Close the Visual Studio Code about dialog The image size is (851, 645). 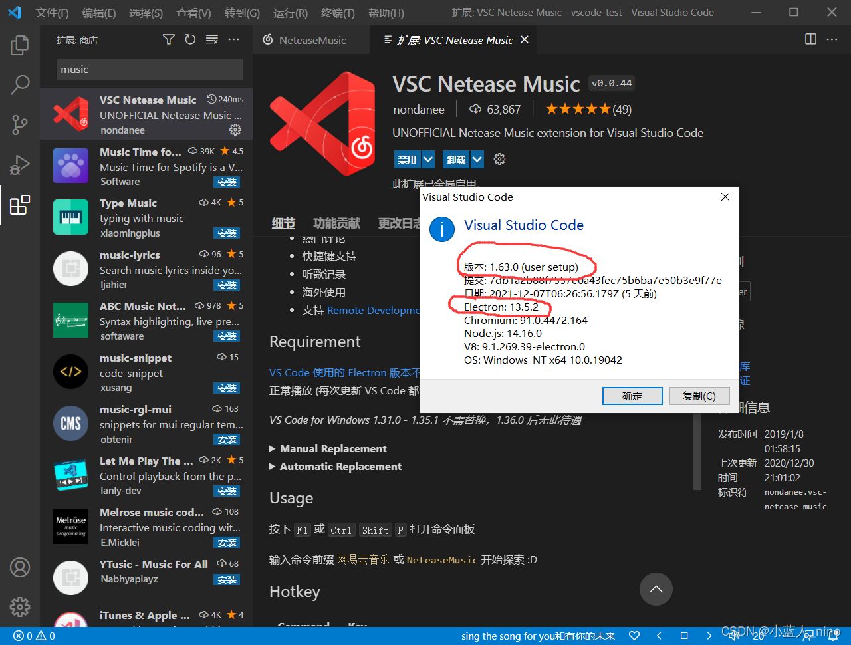coord(725,197)
